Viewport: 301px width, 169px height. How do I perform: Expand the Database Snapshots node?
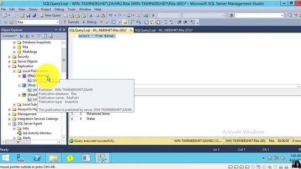14,42
